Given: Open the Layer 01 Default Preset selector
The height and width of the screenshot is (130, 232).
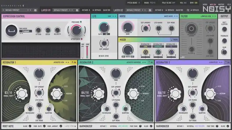Looking at the screenshot, I should 61,10.
